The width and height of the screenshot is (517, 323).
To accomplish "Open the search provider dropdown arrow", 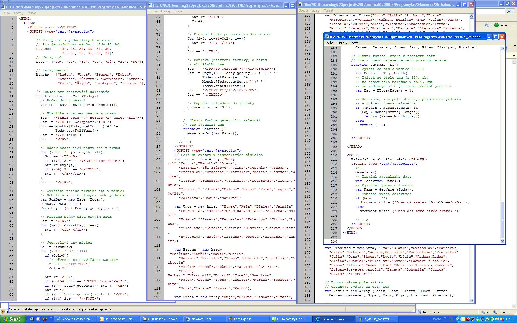I will point(513,11).
